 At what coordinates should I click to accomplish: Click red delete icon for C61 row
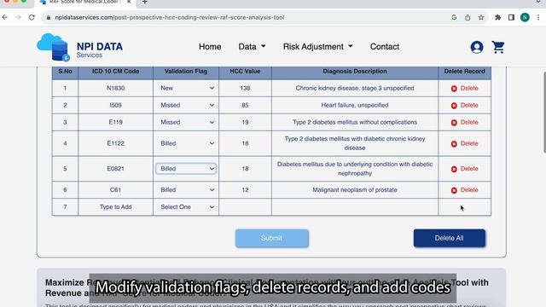(x=454, y=190)
